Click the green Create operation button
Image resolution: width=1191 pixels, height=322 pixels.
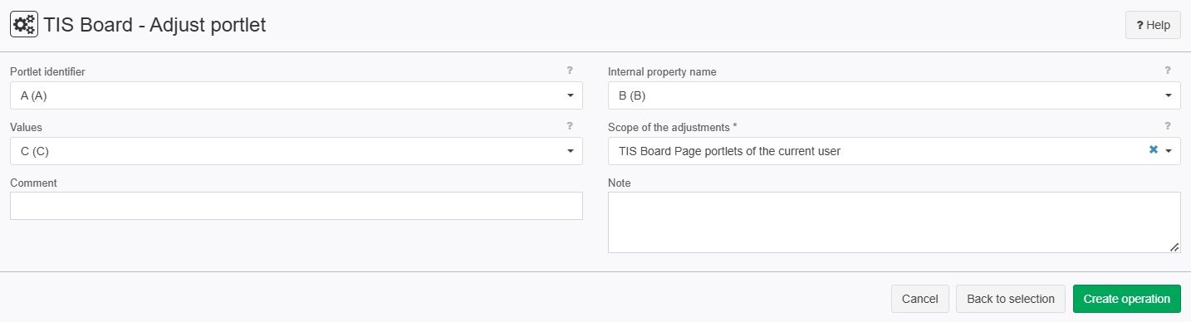pyautogui.click(x=1127, y=299)
